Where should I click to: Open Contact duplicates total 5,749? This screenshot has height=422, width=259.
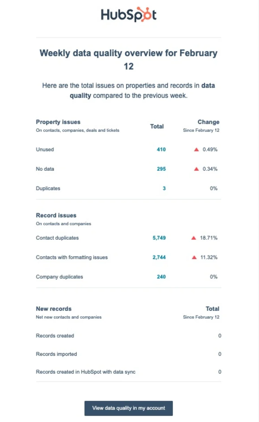click(160, 238)
